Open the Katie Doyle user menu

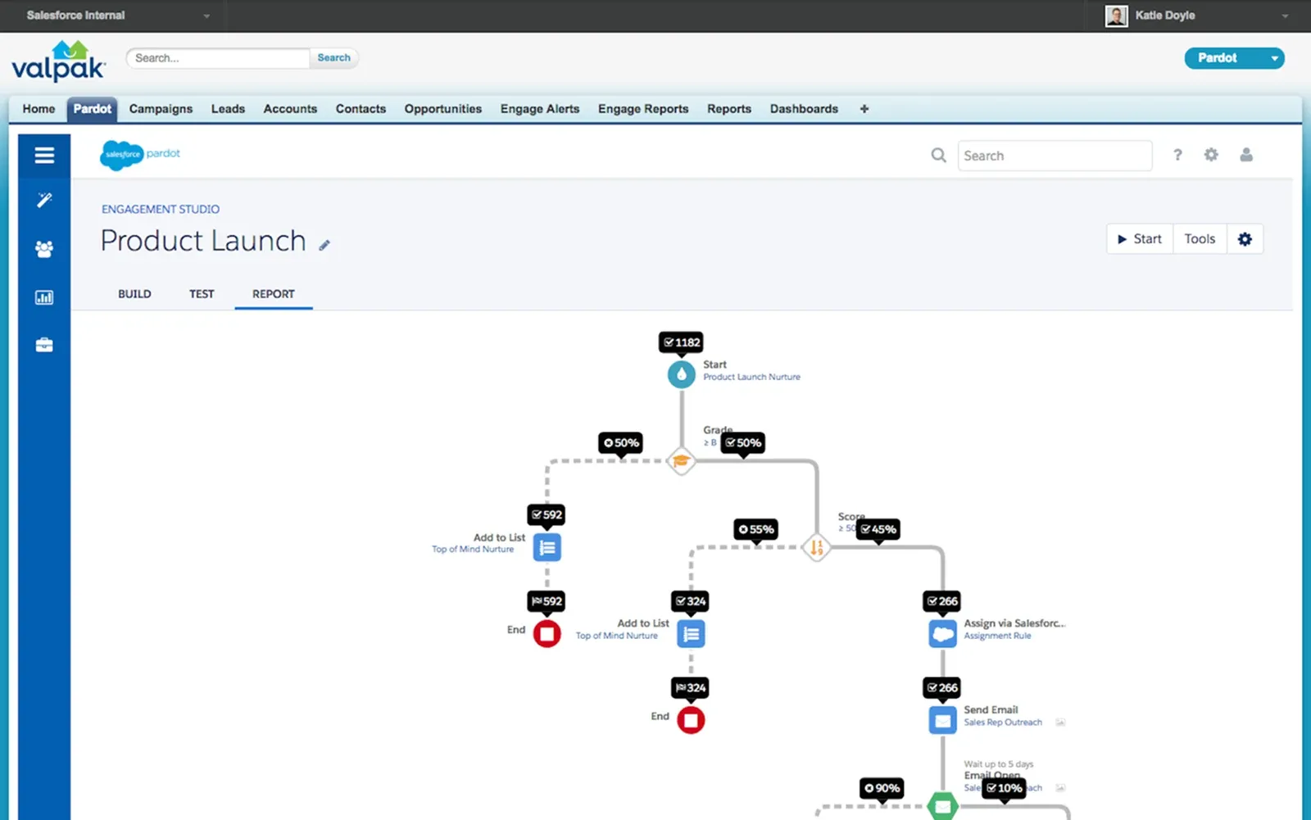1197,16
